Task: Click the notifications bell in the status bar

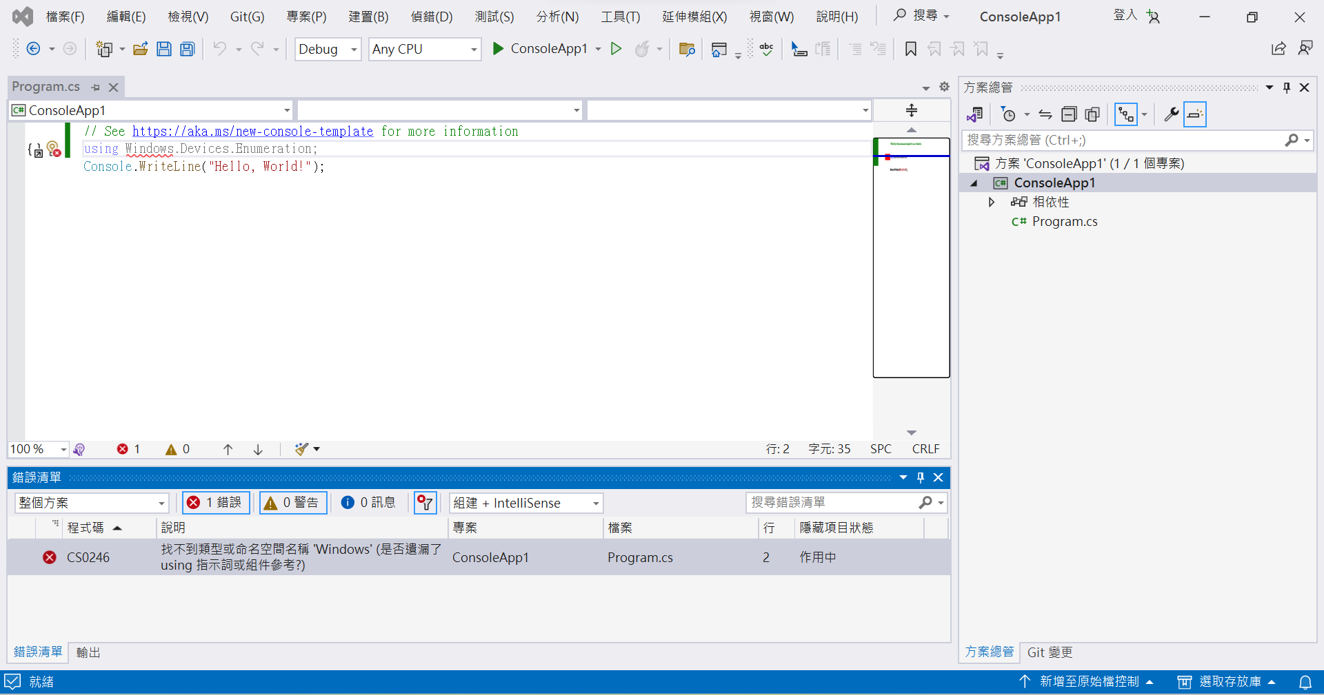Action: (x=1305, y=682)
